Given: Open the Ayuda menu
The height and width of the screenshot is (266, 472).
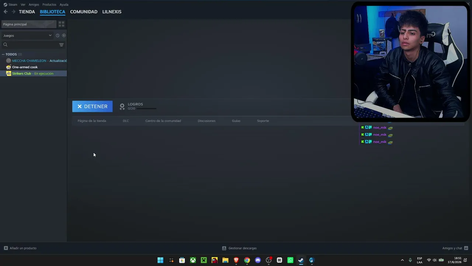Looking at the screenshot, I should click(x=64, y=4).
